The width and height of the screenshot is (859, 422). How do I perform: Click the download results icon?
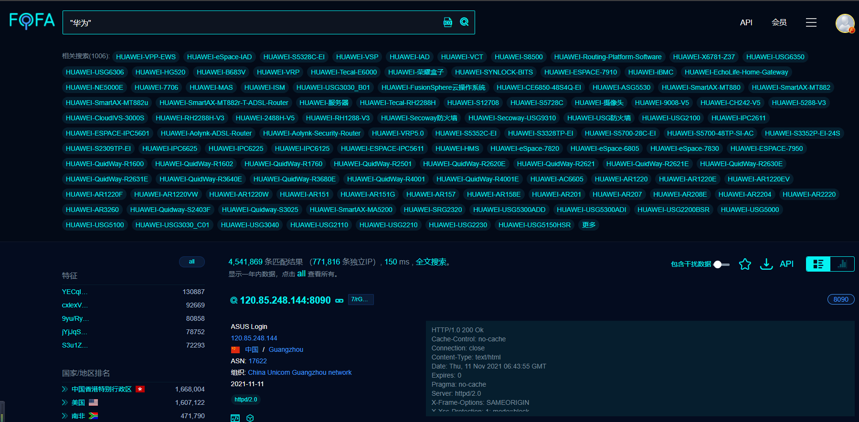766,264
